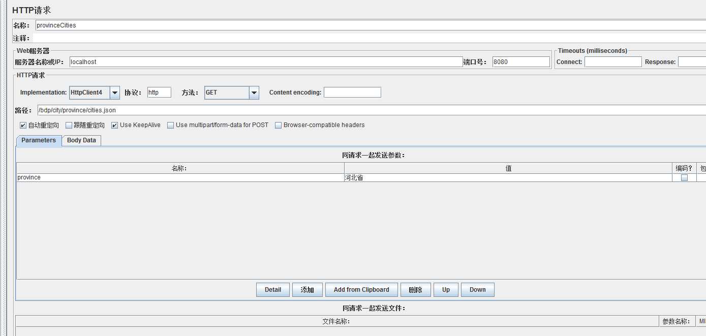Click the server name field with localhost
Image resolution: width=706 pixels, height=336 pixels.
click(265, 62)
